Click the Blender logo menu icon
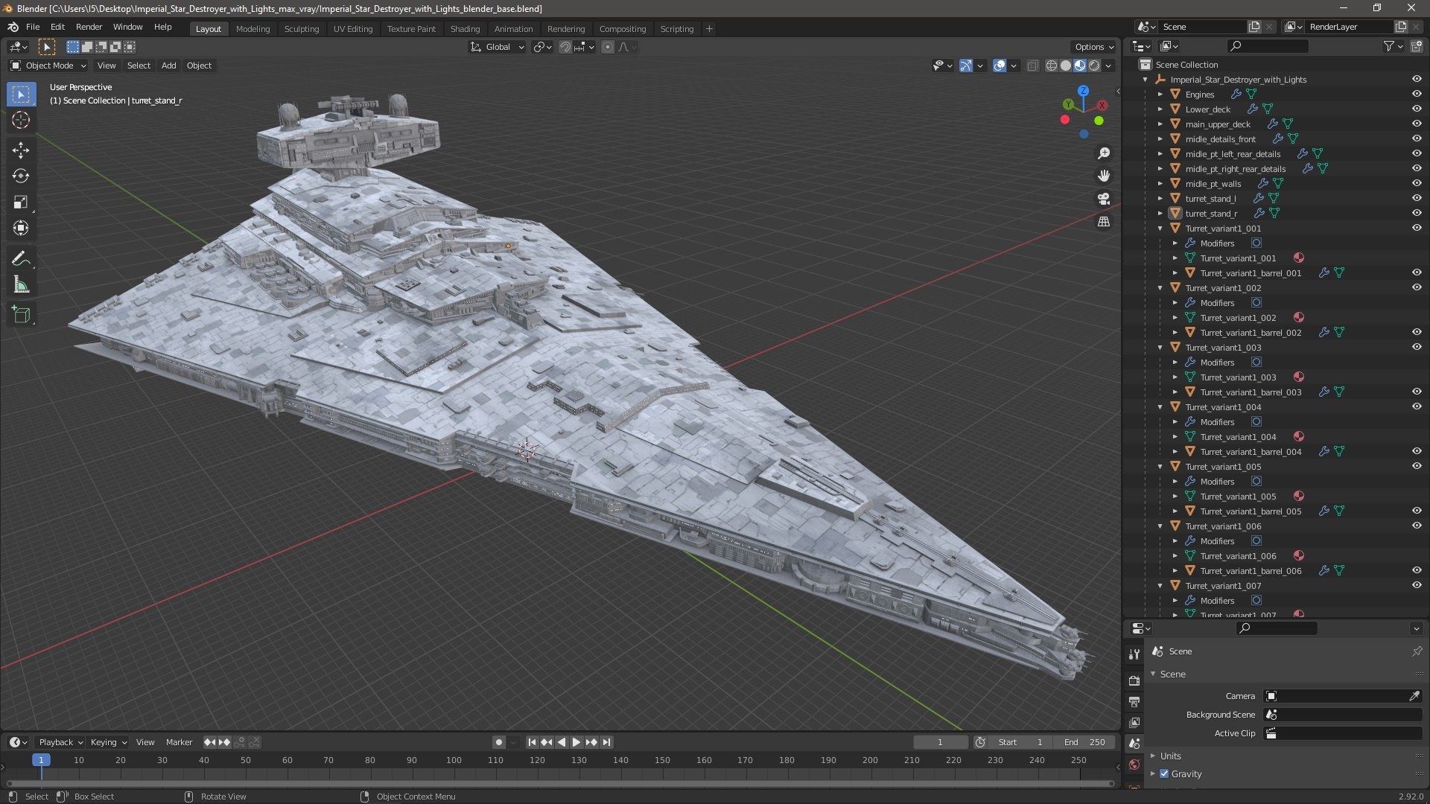1430x804 pixels. 13,27
